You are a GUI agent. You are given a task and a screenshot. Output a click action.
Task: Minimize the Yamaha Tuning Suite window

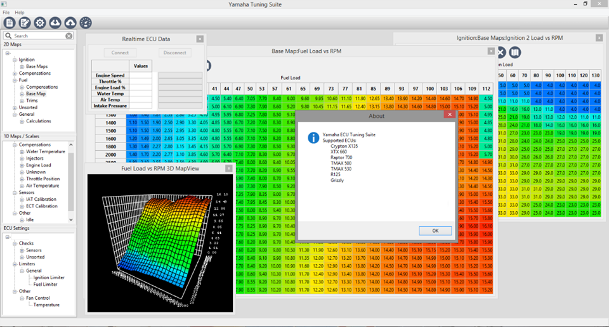click(x=575, y=4)
